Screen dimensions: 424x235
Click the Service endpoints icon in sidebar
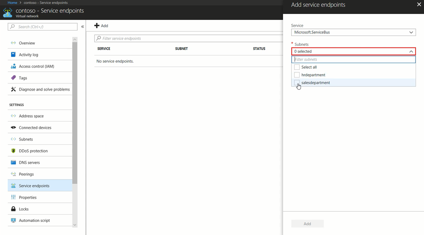click(13, 185)
